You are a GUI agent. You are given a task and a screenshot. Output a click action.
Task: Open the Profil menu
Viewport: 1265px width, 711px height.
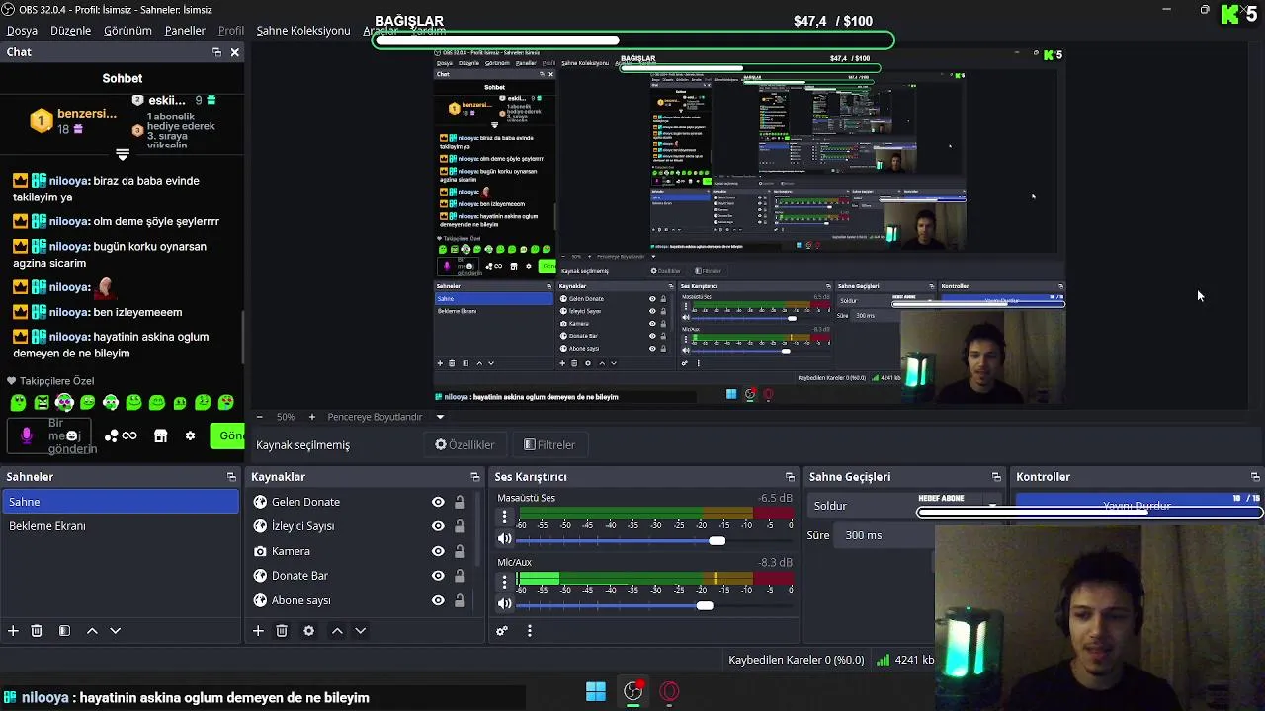[x=231, y=31]
